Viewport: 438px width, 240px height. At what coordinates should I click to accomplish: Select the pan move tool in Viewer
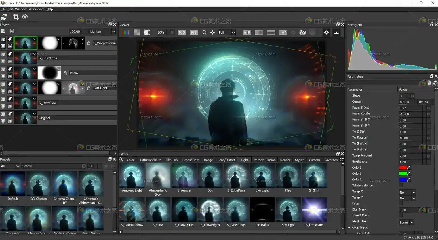(x=212, y=33)
